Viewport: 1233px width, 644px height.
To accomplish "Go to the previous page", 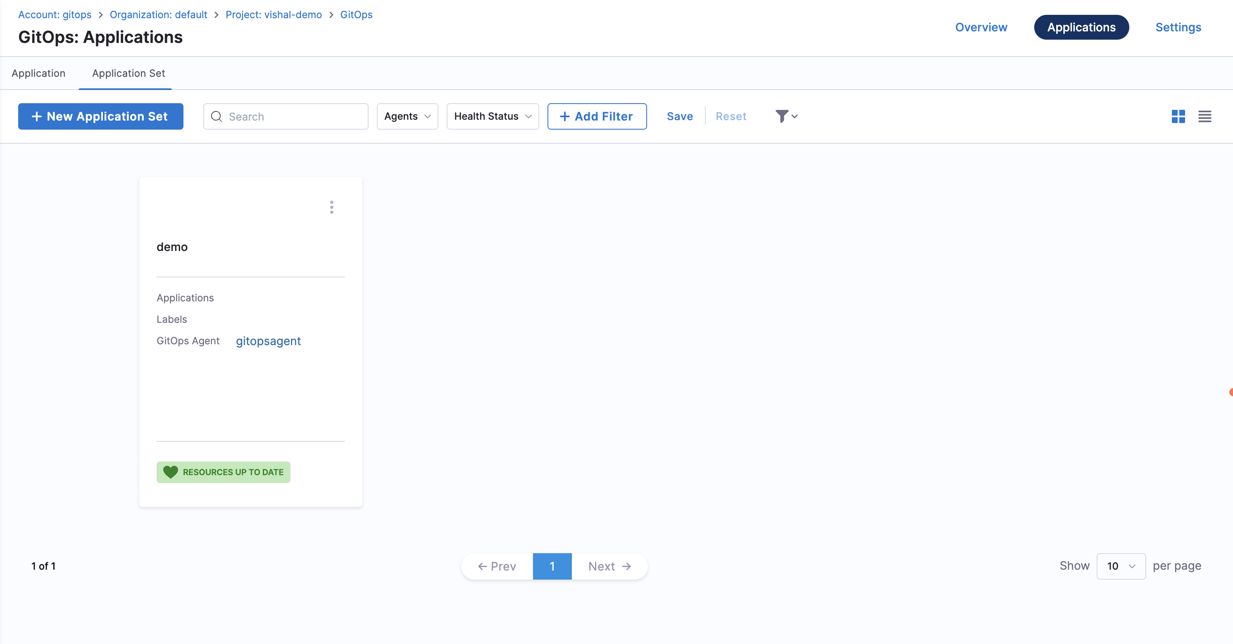I will coord(497,566).
